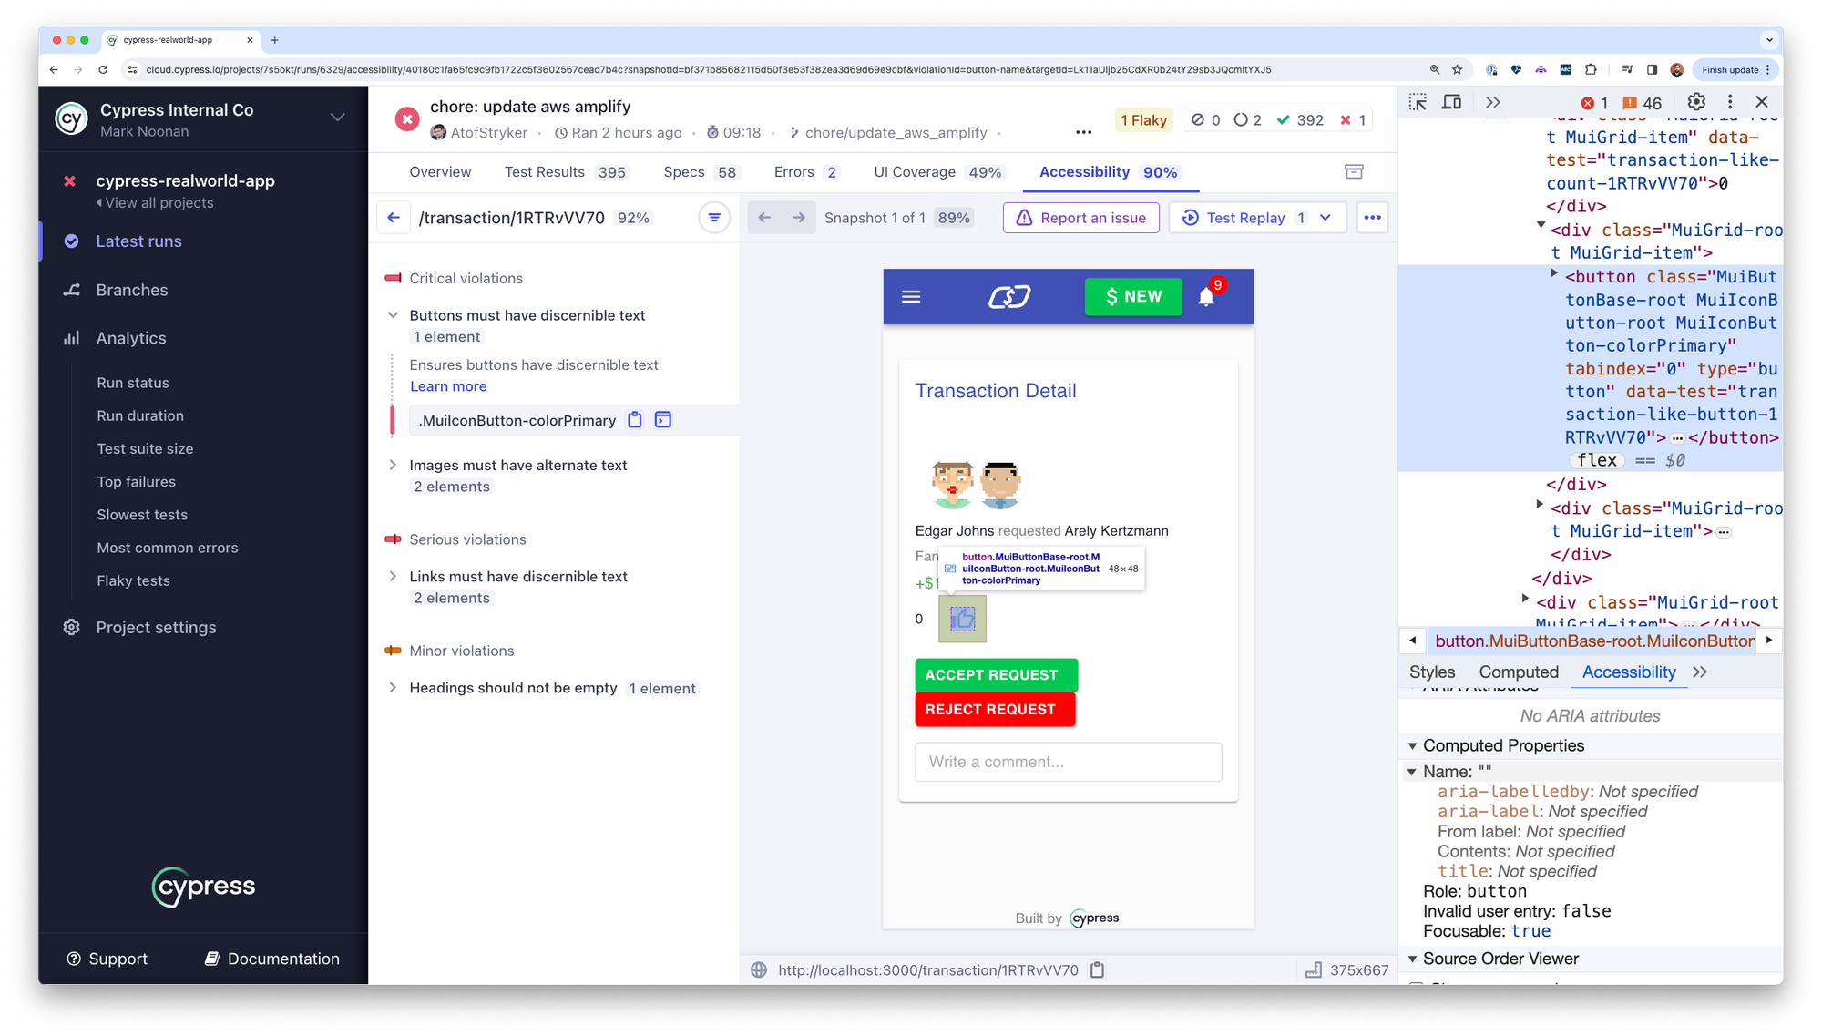Toggle the ARIA Attributes section visibility
Viewport: 1822px width, 1036px height.
click(1416, 693)
